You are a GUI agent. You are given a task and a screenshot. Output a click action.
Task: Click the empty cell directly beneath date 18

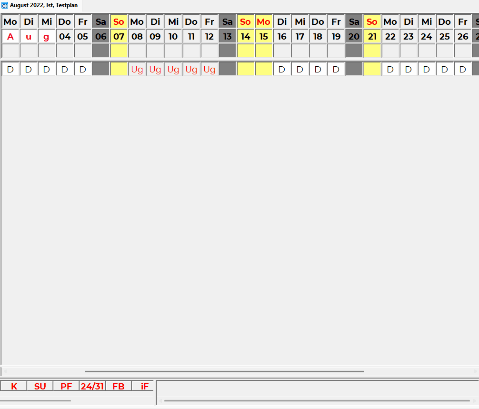pyautogui.click(x=318, y=51)
